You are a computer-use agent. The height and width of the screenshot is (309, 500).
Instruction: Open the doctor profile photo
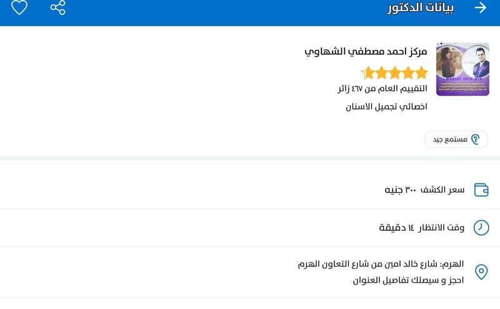tap(462, 69)
